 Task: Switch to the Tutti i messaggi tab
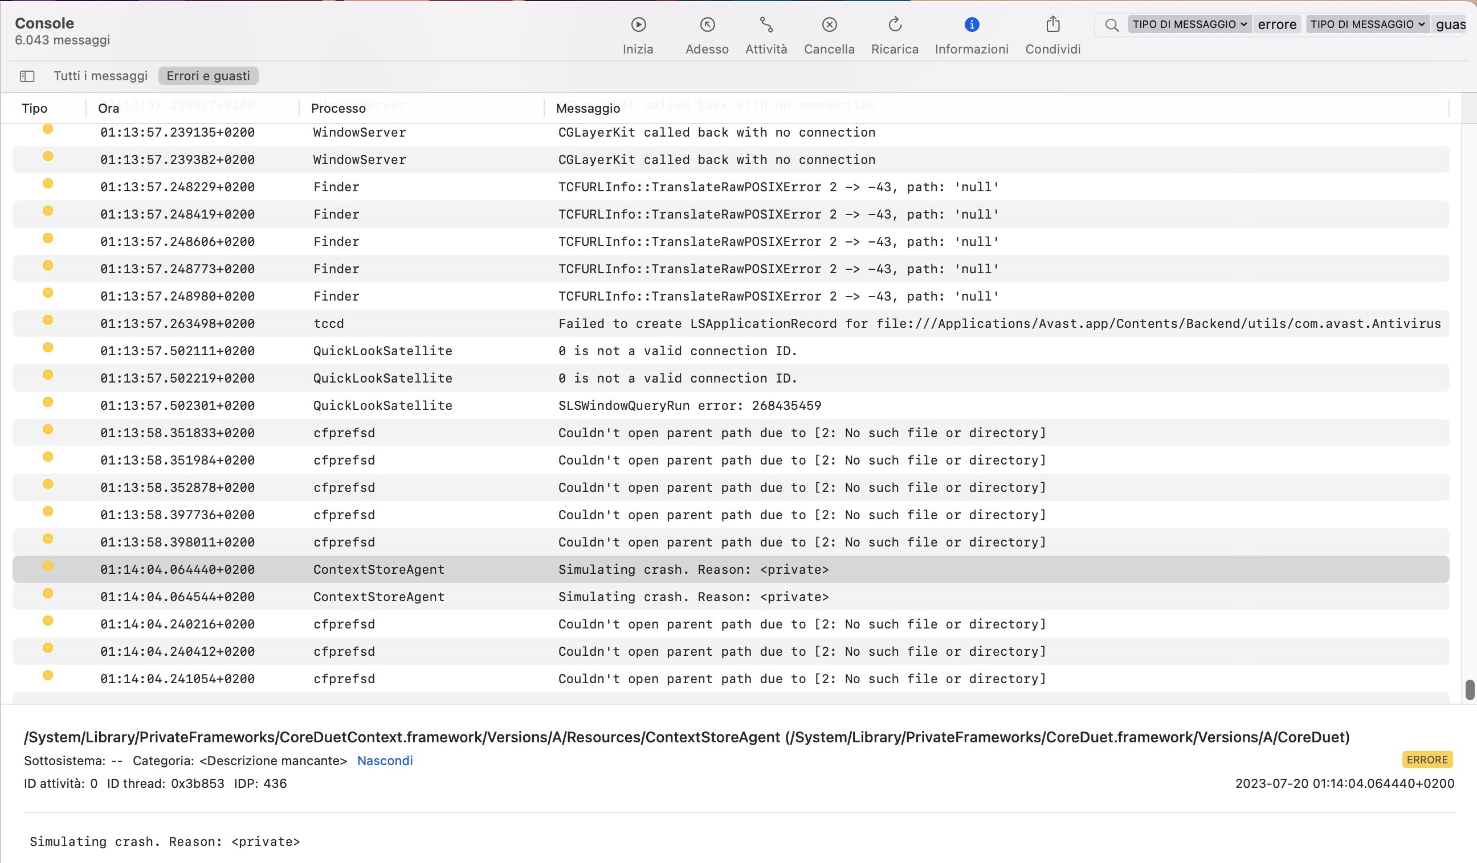coord(100,76)
